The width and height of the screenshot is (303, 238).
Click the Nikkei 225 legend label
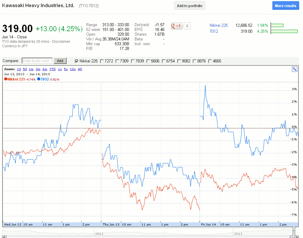click(16, 79)
